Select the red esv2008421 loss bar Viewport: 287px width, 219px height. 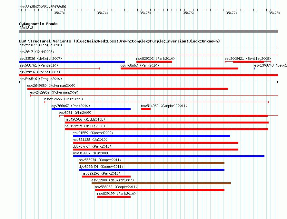(248, 62)
